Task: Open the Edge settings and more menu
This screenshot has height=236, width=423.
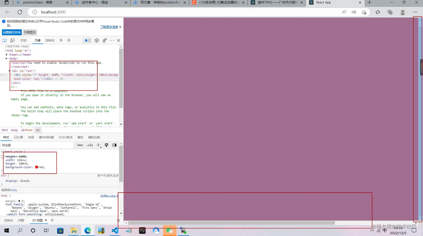Action: tap(415, 12)
